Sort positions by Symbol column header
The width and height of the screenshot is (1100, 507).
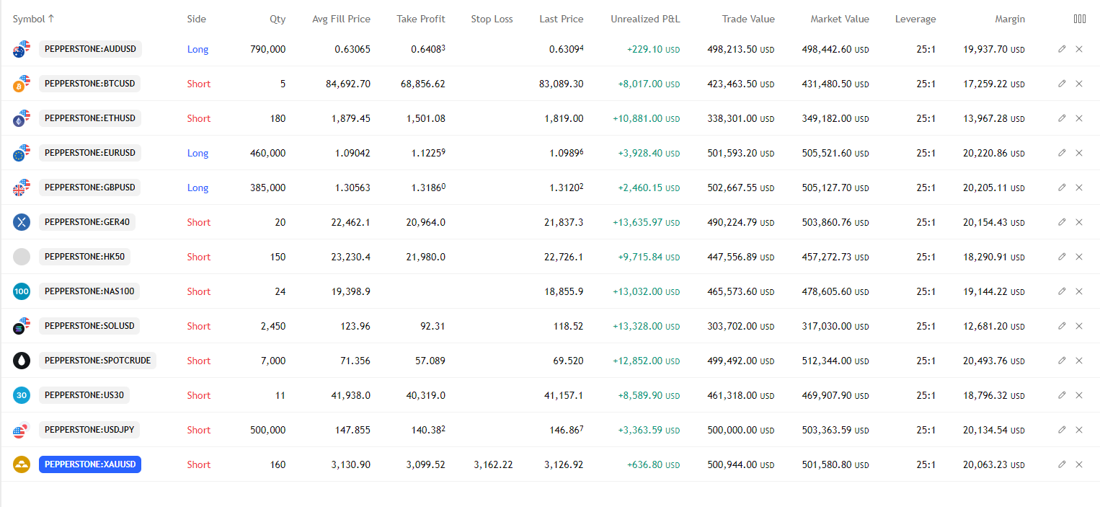pos(33,19)
